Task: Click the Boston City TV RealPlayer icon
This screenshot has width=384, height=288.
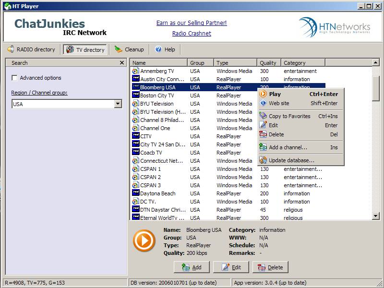Action: pyautogui.click(x=135, y=95)
